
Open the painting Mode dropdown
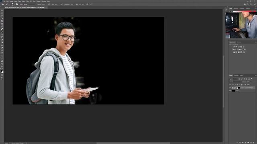(x=29, y=4)
